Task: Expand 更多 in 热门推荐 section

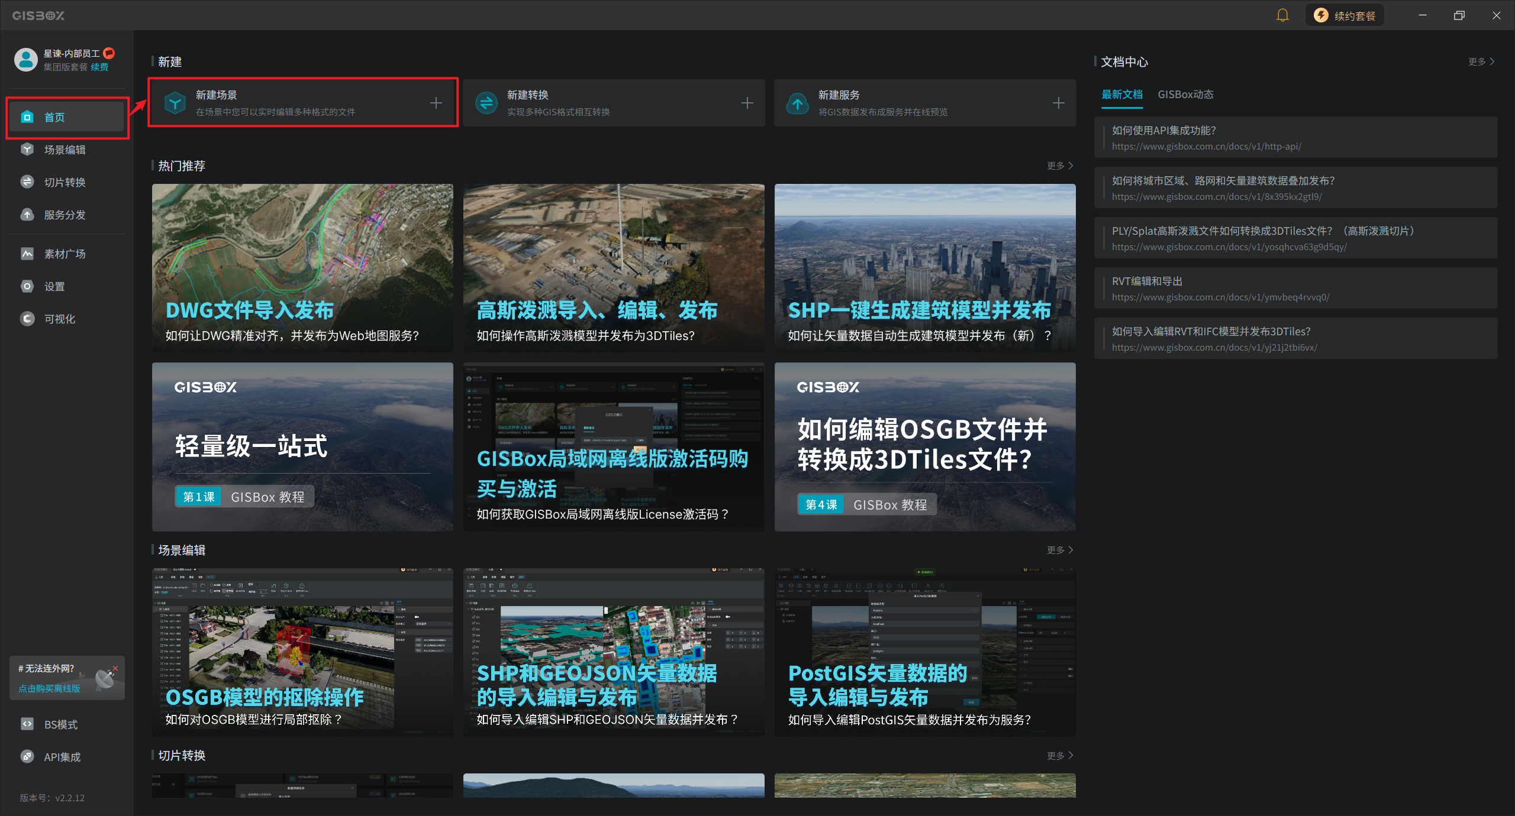Action: (1060, 166)
